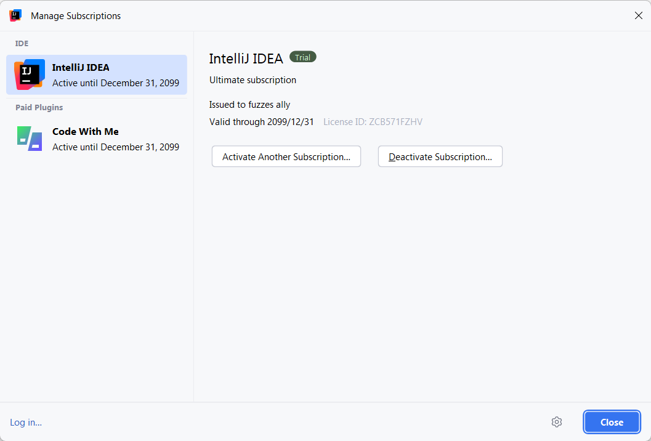Click the IntelliJ IDEA heading in details pane
Image resolution: width=651 pixels, height=441 pixels.
tap(246, 59)
